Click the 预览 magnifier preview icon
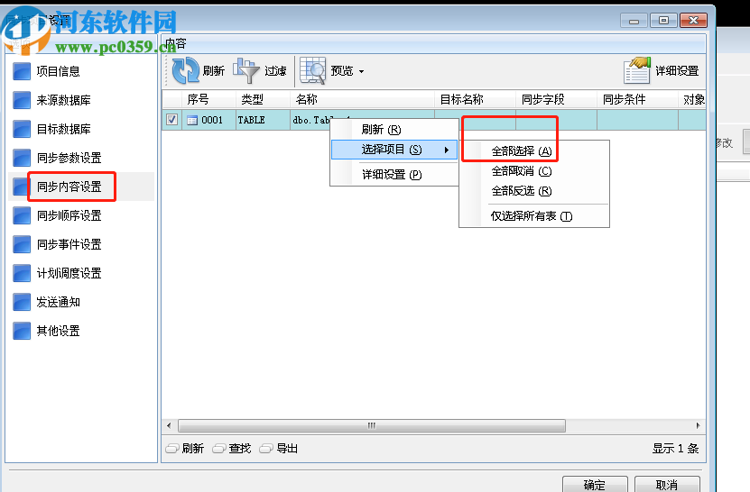750x492 pixels. [x=313, y=70]
